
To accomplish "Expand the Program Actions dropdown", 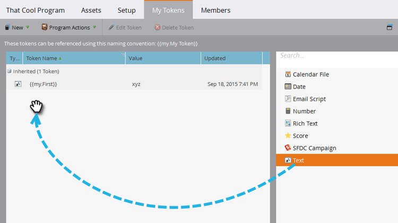I will pos(69,28).
